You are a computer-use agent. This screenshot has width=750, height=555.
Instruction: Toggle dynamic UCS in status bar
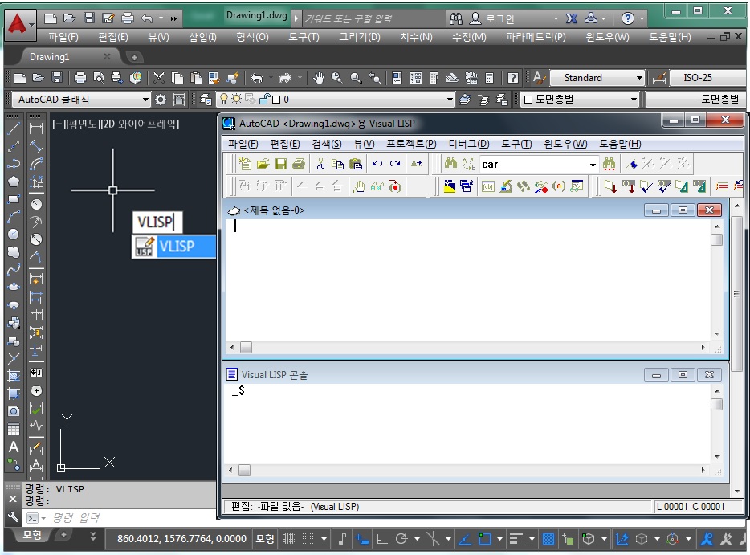point(622,539)
